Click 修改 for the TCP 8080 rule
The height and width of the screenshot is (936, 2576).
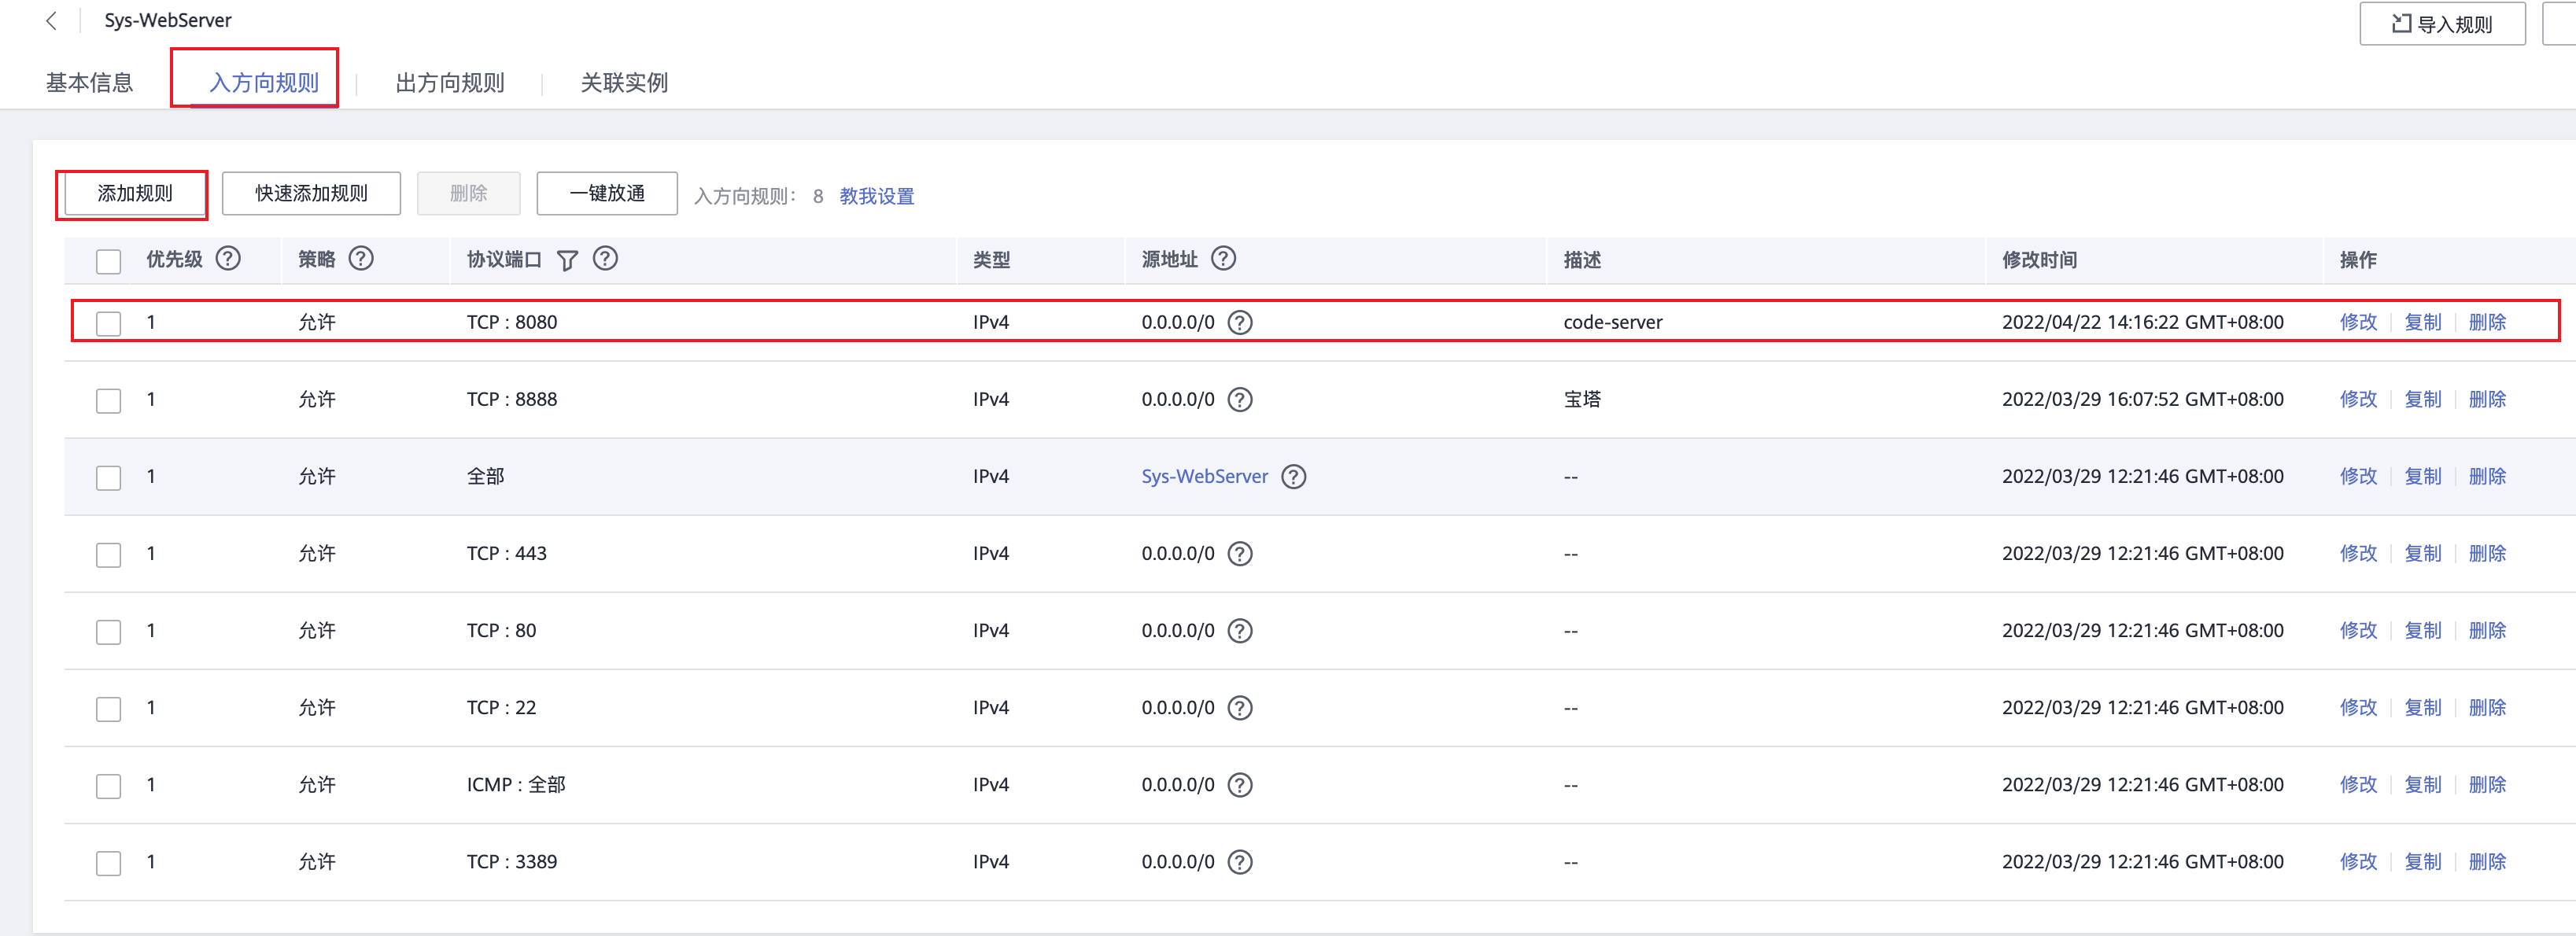click(2358, 322)
